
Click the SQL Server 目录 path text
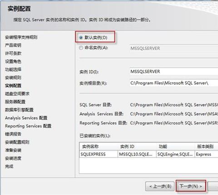click(174, 105)
